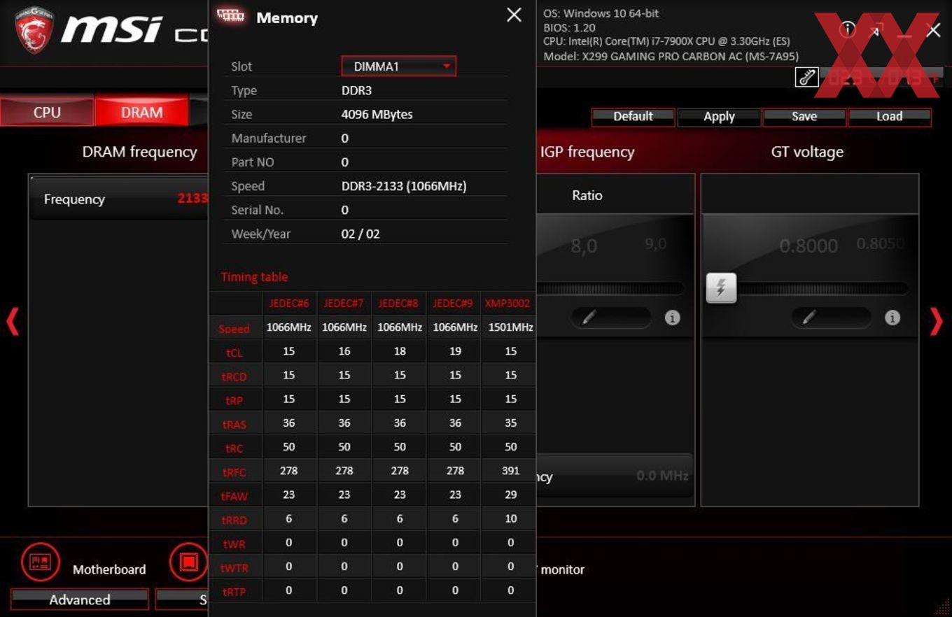Image resolution: width=952 pixels, height=617 pixels.
Task: Click the 0.0 MHz frequency readout
Action: [662, 476]
